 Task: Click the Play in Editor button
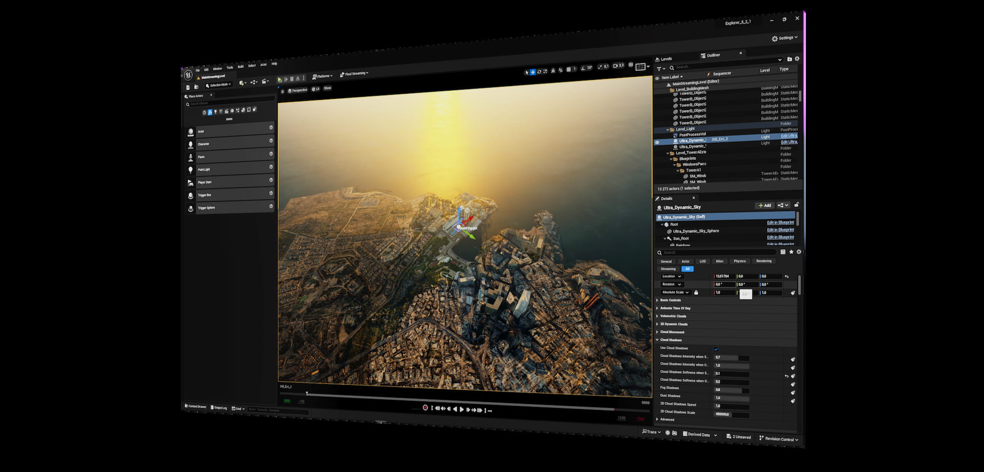[280, 79]
